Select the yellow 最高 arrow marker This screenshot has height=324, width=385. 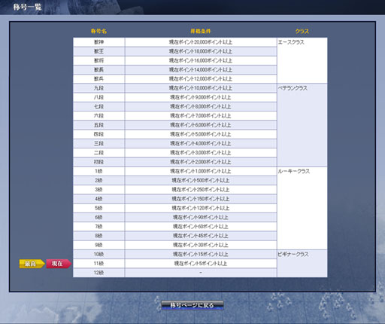click(32, 264)
